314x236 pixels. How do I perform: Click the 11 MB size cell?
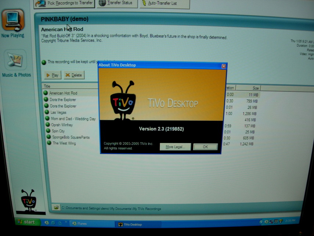tap(253, 95)
